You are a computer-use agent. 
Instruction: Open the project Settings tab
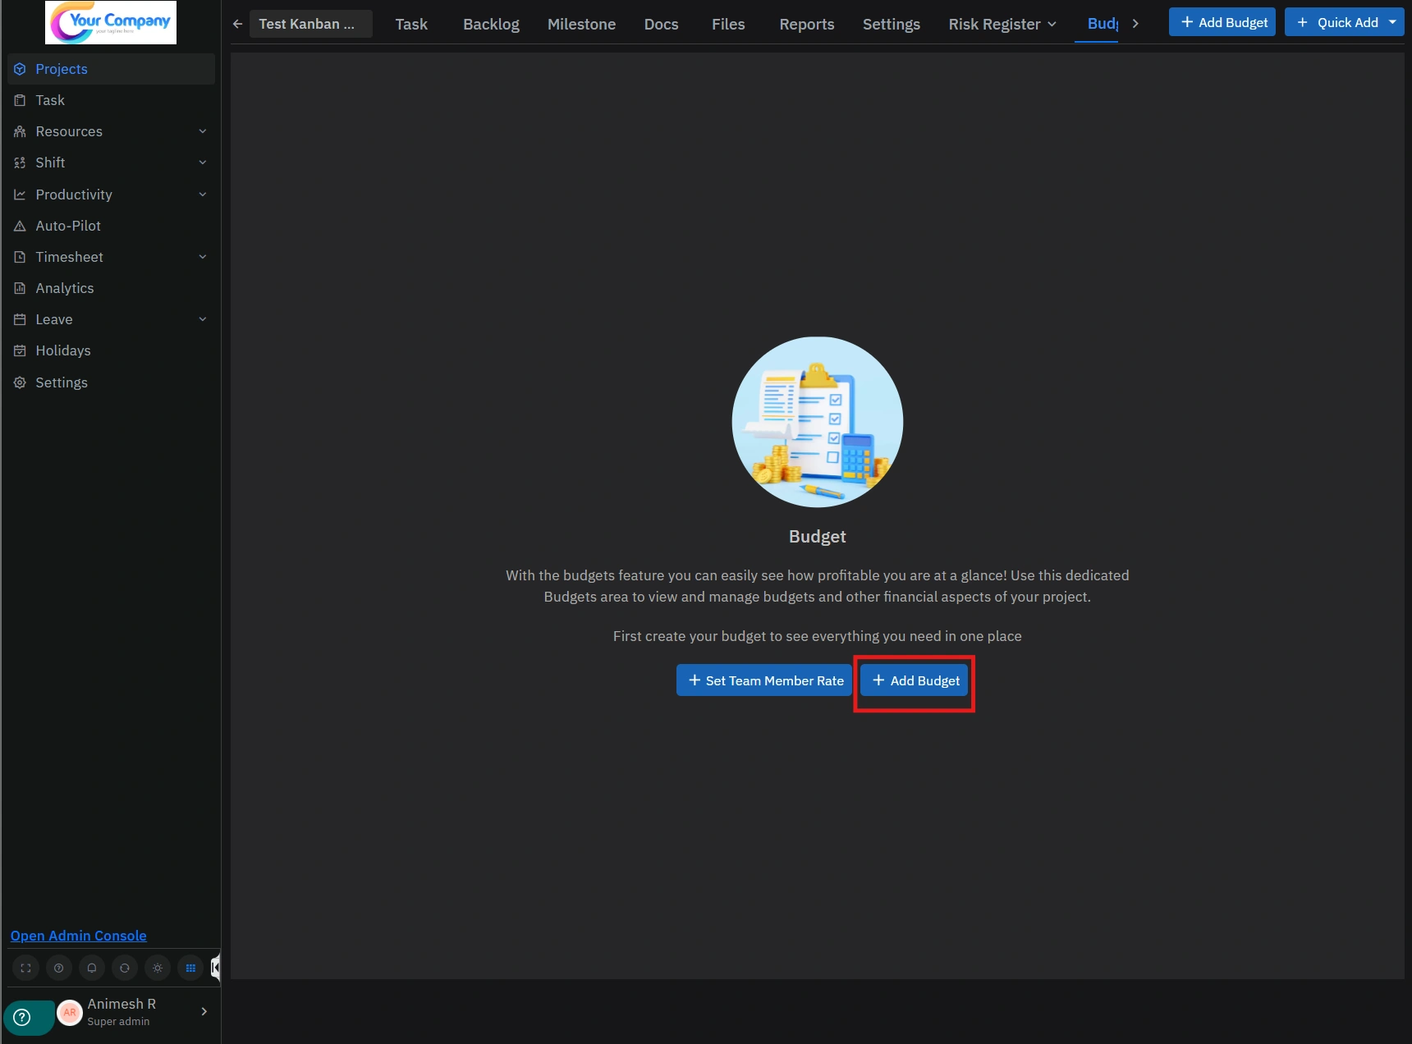point(892,24)
